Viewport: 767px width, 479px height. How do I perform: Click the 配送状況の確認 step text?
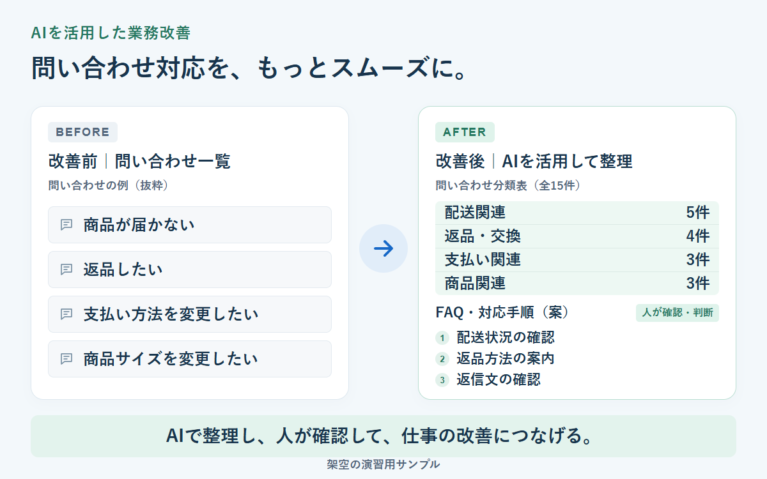tap(506, 338)
